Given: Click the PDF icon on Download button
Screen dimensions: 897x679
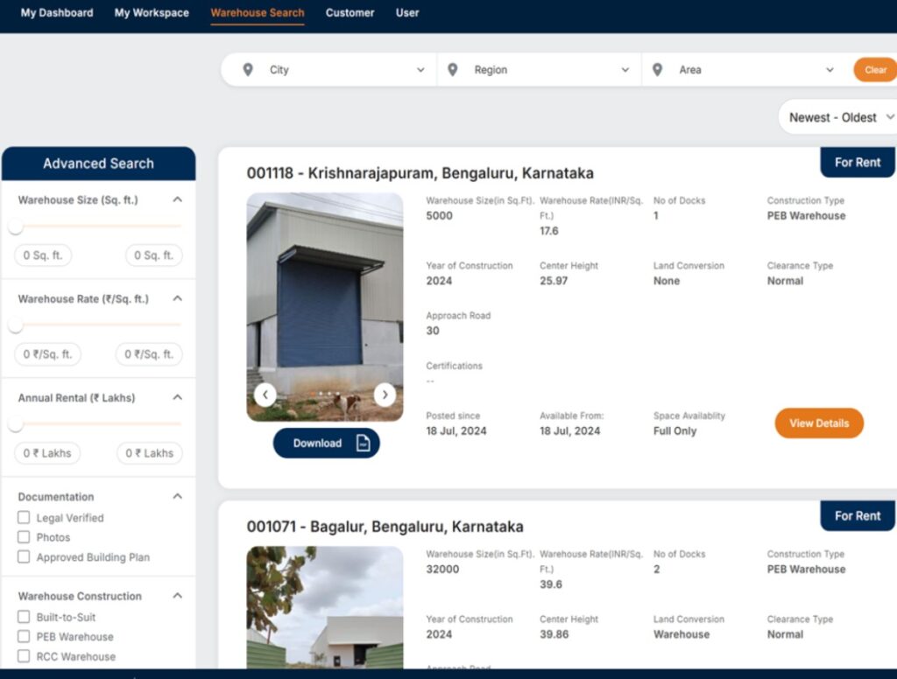Looking at the screenshot, I should click(x=363, y=444).
